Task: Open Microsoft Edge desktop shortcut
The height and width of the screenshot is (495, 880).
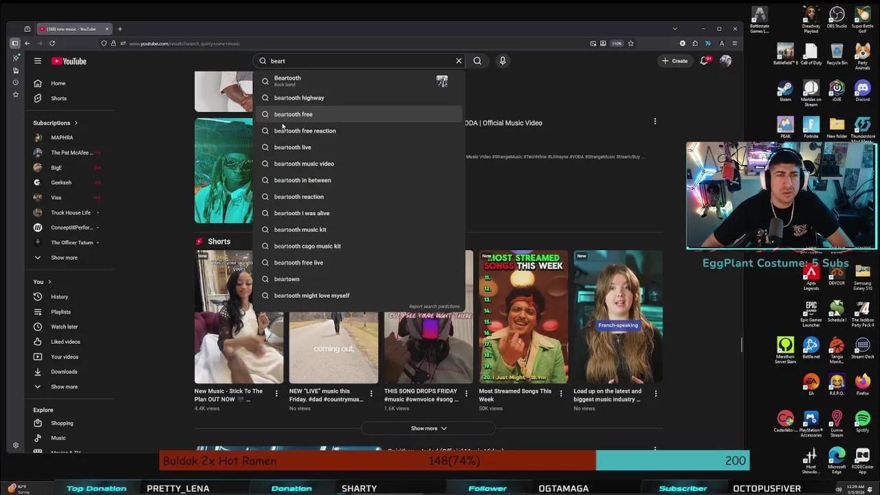Action: pos(837,459)
